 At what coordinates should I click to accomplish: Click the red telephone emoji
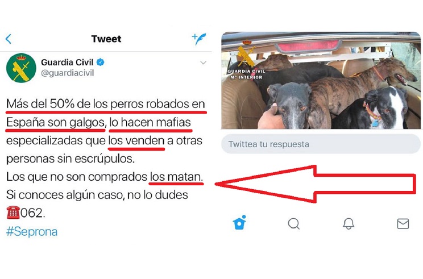tap(13, 213)
